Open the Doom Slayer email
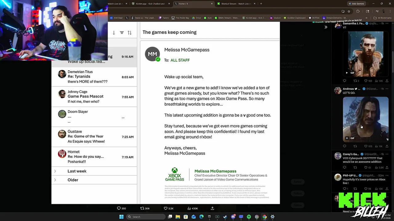 pyautogui.click(x=94, y=117)
